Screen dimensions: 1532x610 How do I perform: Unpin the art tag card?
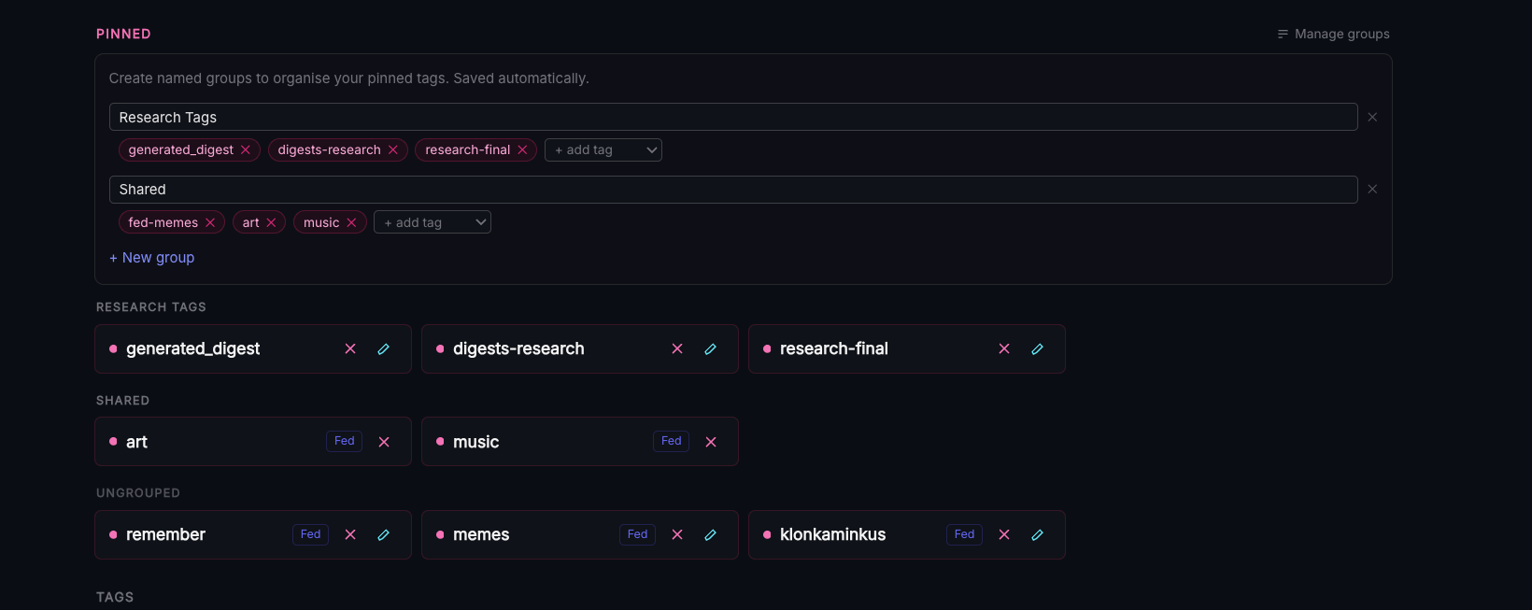384,442
